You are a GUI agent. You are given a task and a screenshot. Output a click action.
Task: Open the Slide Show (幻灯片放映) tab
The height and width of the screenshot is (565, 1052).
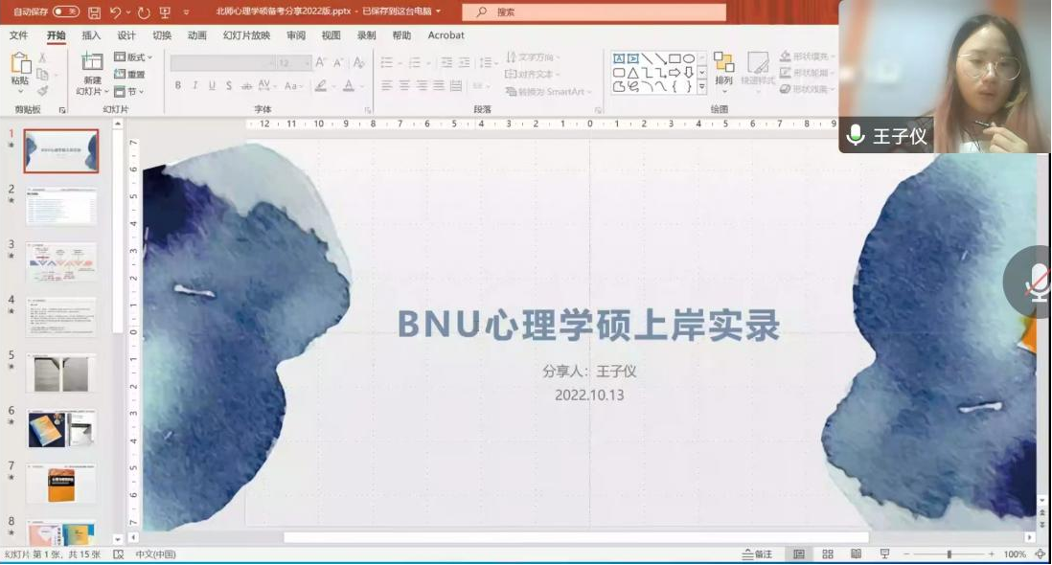pyautogui.click(x=246, y=35)
